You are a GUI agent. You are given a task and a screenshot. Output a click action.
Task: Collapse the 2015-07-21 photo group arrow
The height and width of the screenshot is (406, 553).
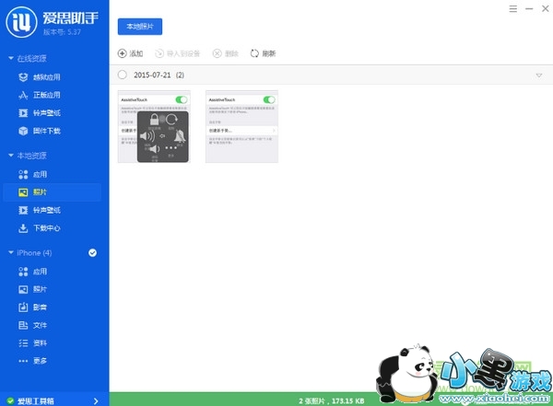coord(539,75)
